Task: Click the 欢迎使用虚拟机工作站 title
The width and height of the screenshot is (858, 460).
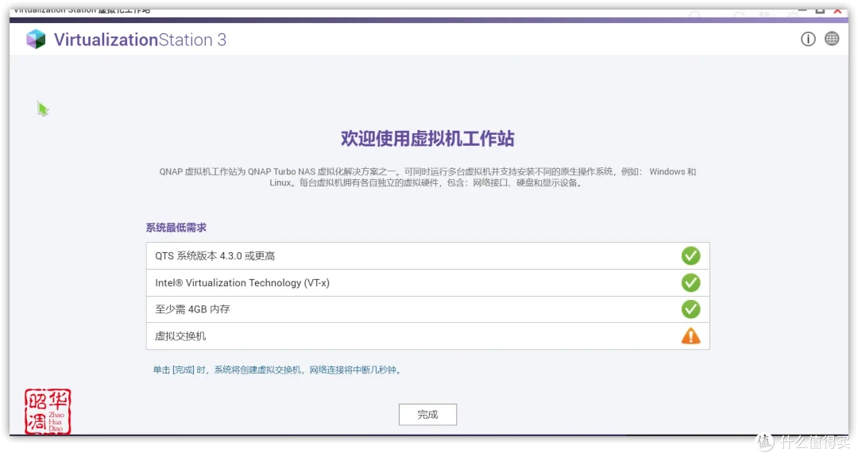Action: pyautogui.click(x=427, y=139)
